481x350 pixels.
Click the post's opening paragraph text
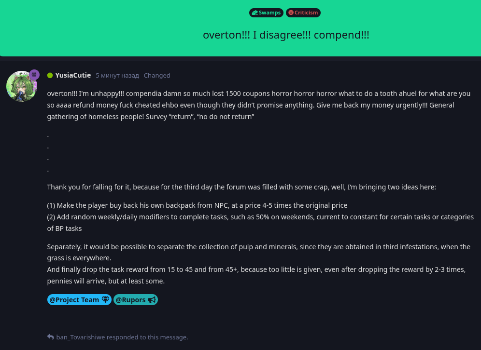coord(258,105)
